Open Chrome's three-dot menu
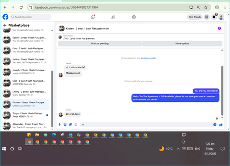 (225, 7)
